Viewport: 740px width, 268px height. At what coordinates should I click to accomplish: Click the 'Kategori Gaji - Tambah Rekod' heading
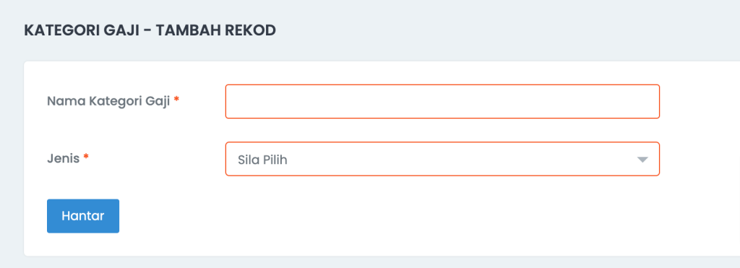tap(150, 30)
